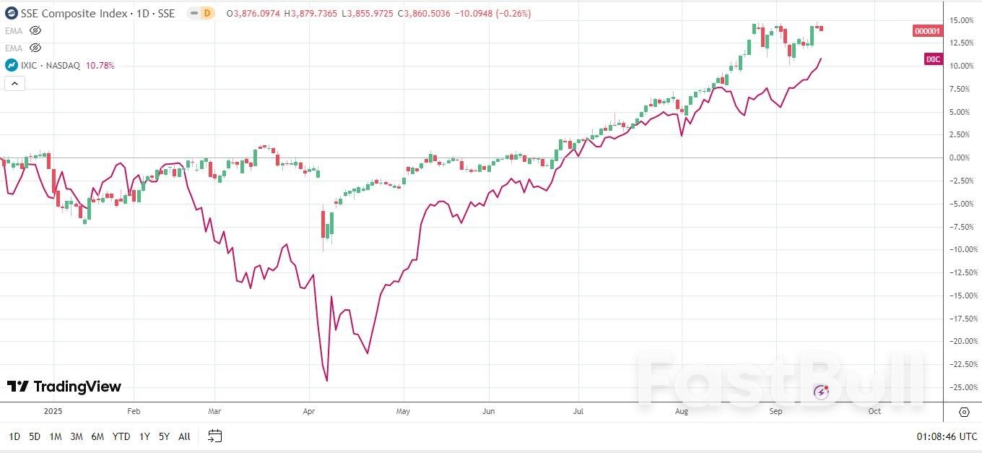Image resolution: width=982 pixels, height=453 pixels.
Task: Click the lightning bolt idea icon
Action: point(821,392)
